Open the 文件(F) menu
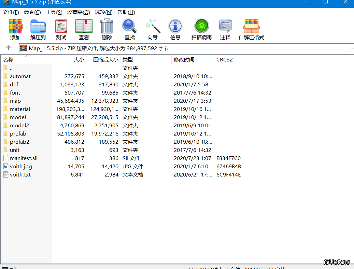This screenshot has width=354, height=269. click(11, 12)
